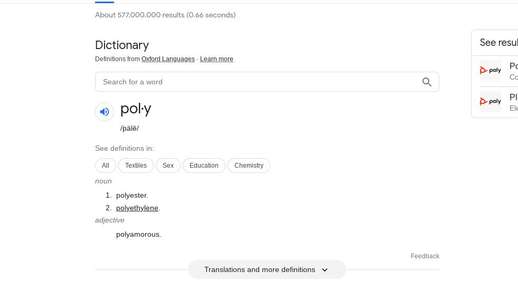This screenshot has width=518, height=281.
Task: Send feedback via the Feedback link
Action: [425, 256]
